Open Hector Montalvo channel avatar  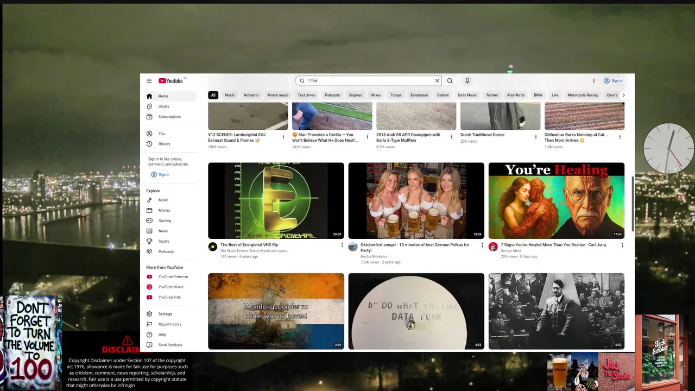pos(353,247)
